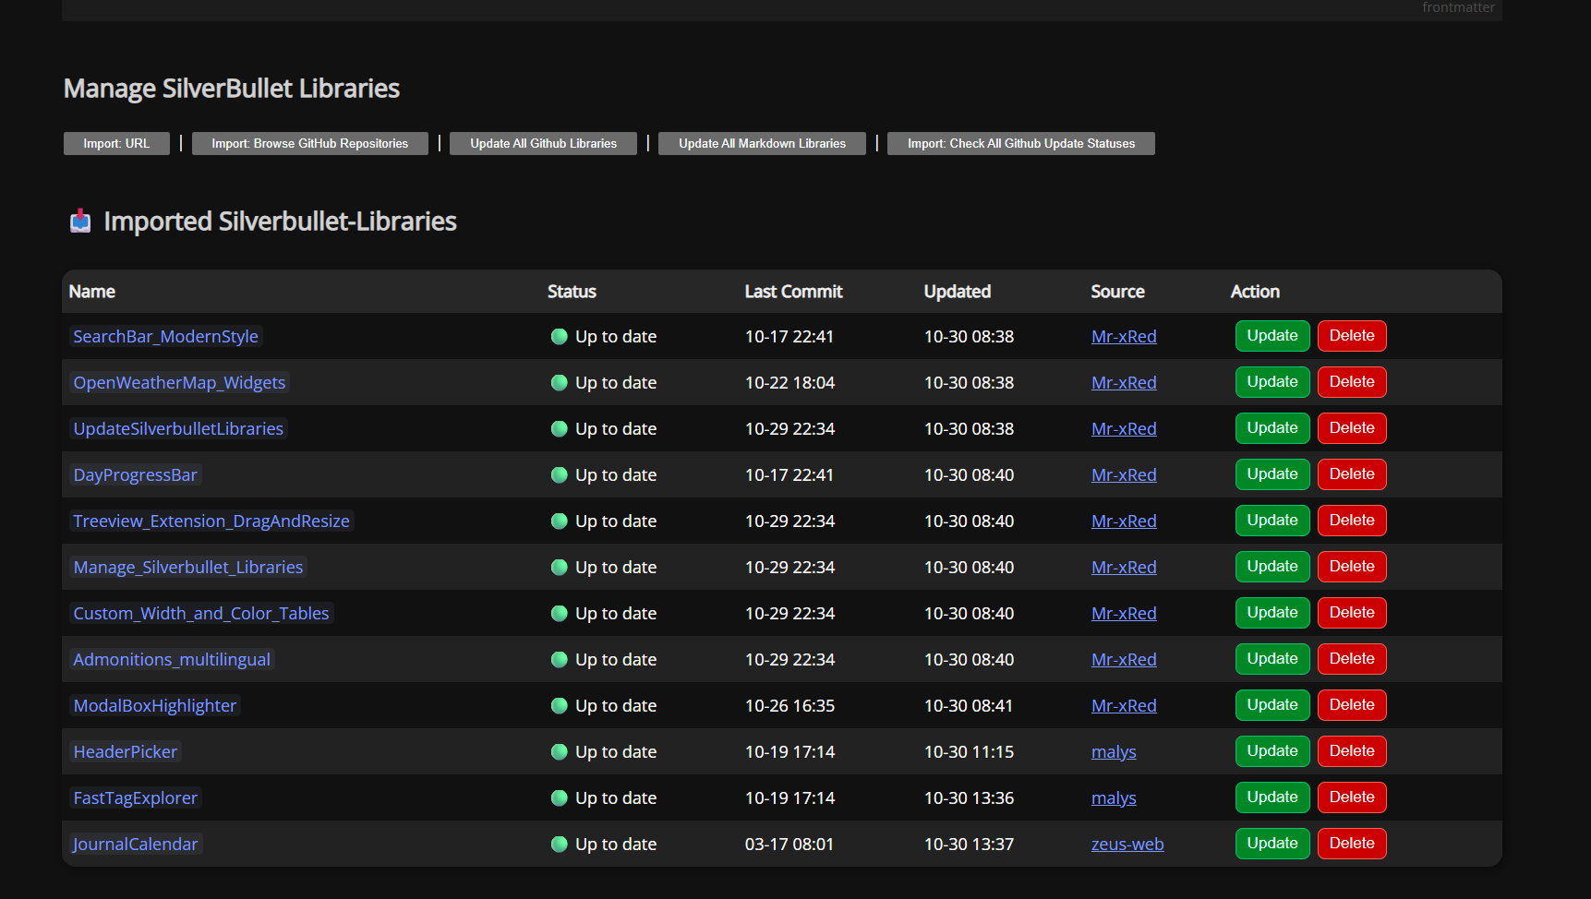Viewport: 1591px width, 899px height.
Task: Visit malys source link for HeaderPicker
Action: [1113, 752]
